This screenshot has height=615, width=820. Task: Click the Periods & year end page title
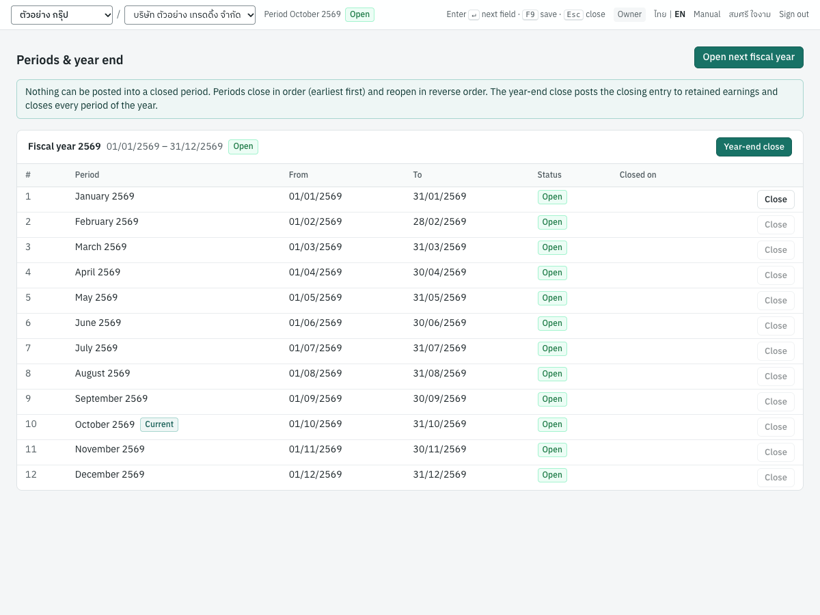coord(70,60)
